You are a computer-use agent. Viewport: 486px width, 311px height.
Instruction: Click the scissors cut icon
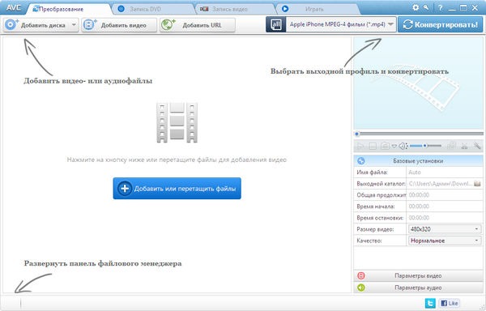[x=464, y=146]
